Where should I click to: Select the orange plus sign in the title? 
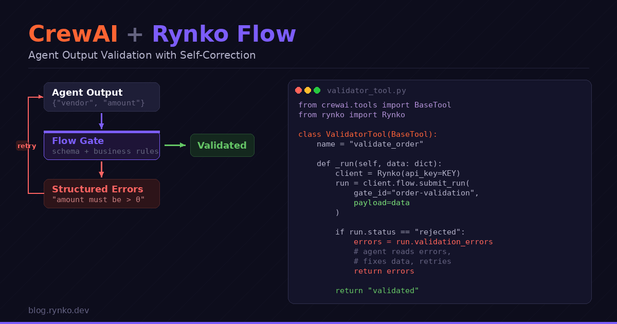(134, 33)
